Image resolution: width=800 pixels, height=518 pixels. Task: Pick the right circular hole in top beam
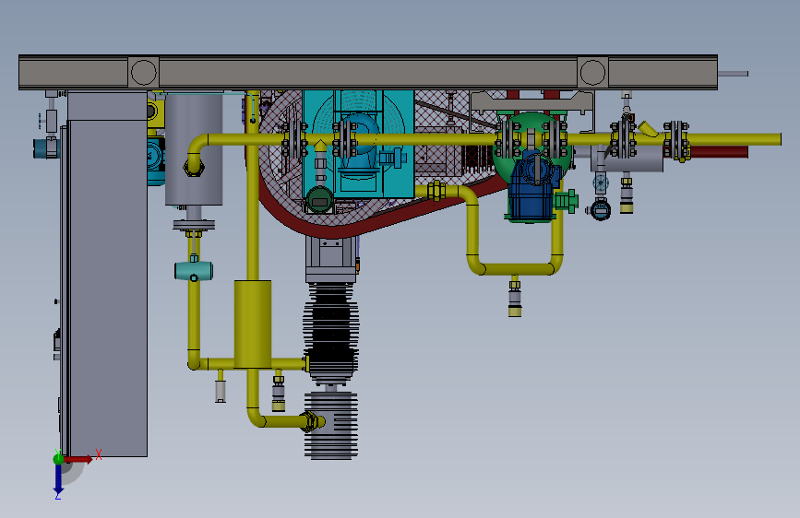[592, 72]
